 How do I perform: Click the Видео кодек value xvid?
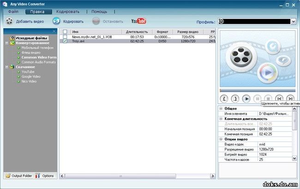pyautogui.click(x=262, y=144)
